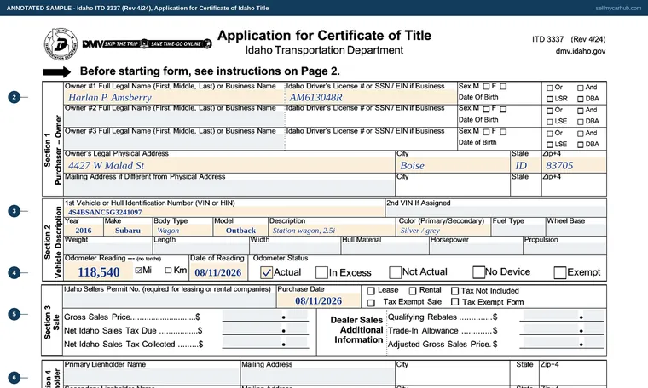
Task: Click the DMV Skip the Trip online banner
Action: (148, 43)
